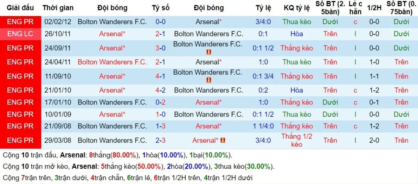The width and height of the screenshot is (418, 184).
Task: Click the "KQ tỷ lệ" column header
Action: [x=297, y=8]
